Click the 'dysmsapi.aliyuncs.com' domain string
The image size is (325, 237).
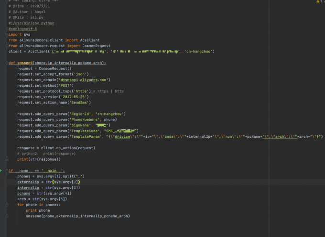point(83,80)
